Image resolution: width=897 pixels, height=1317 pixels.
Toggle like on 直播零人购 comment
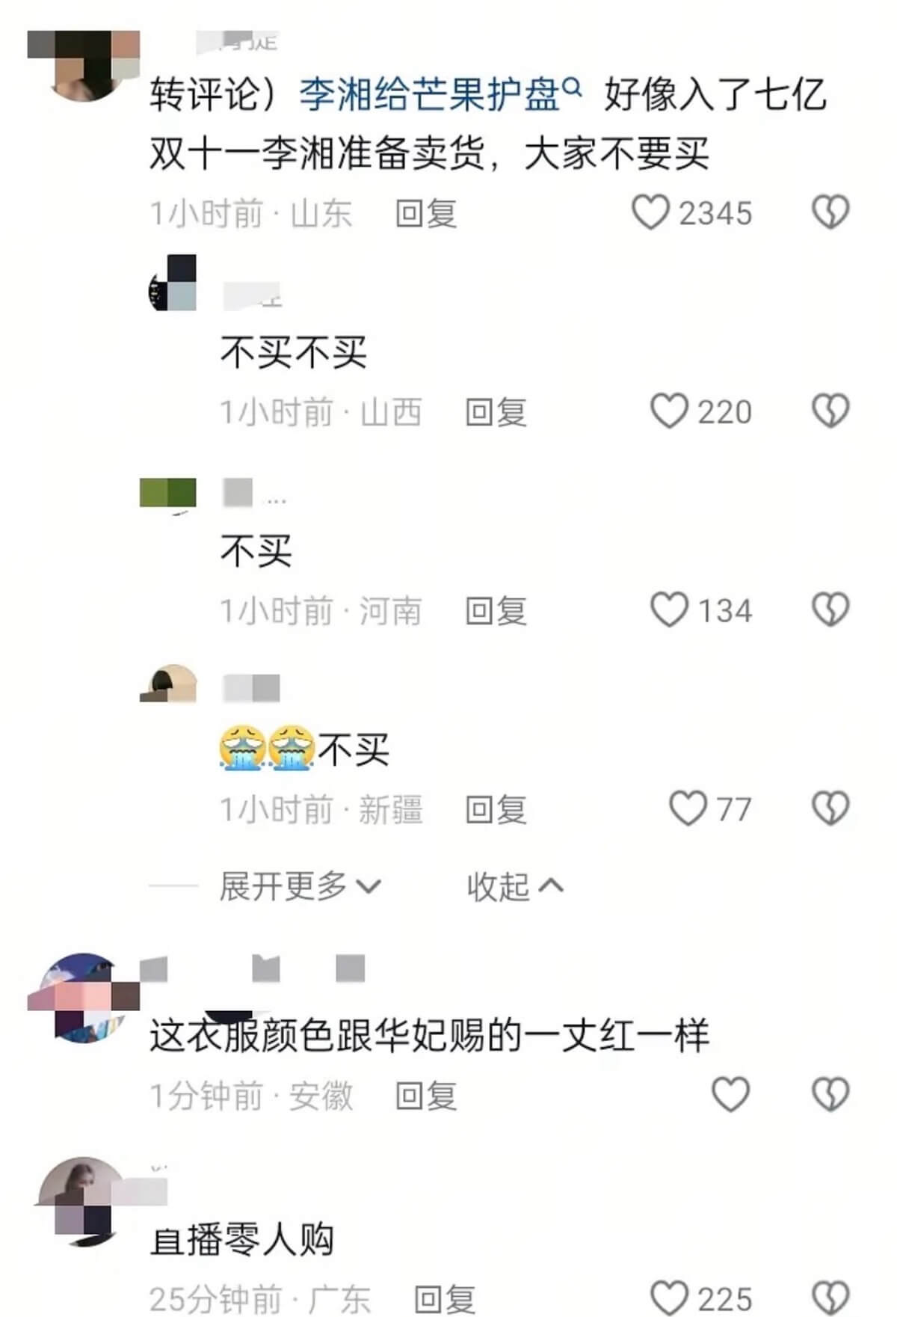tap(669, 1298)
